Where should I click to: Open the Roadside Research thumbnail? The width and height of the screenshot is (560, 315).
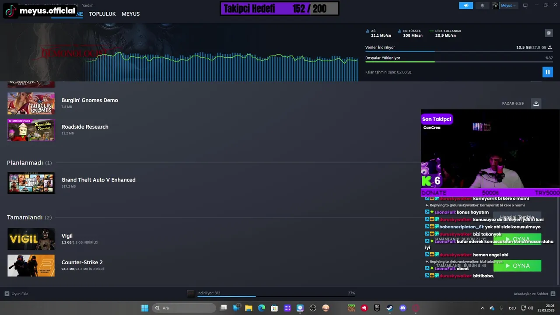pos(31,130)
